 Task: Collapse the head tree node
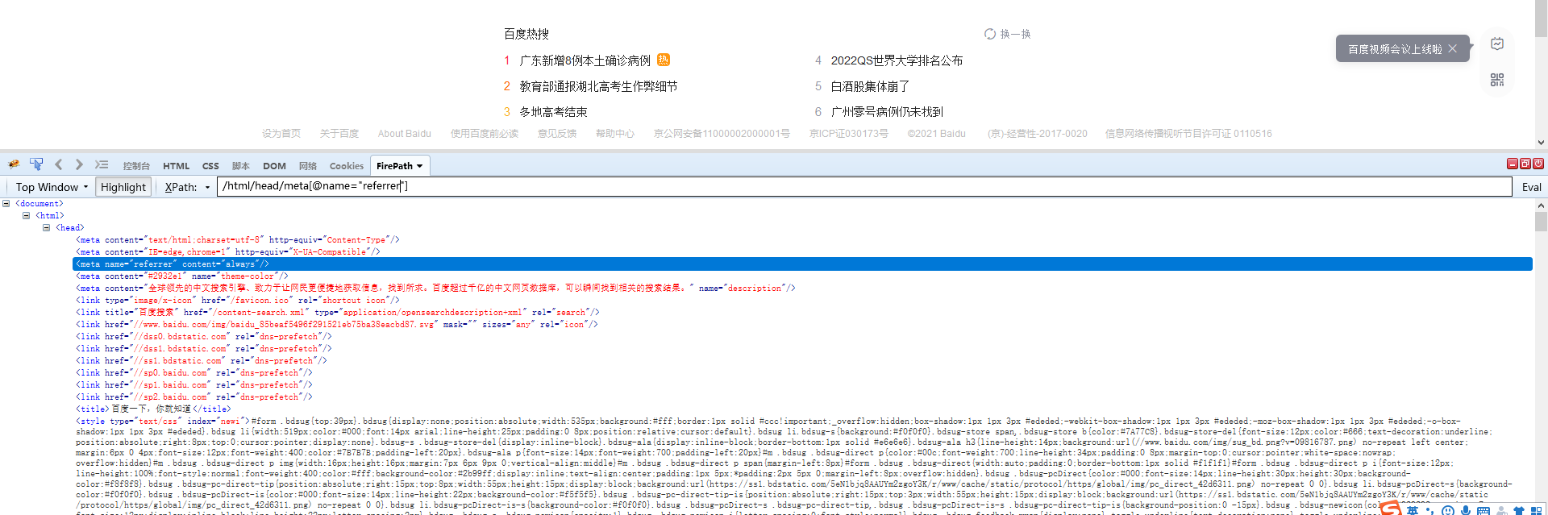click(47, 228)
